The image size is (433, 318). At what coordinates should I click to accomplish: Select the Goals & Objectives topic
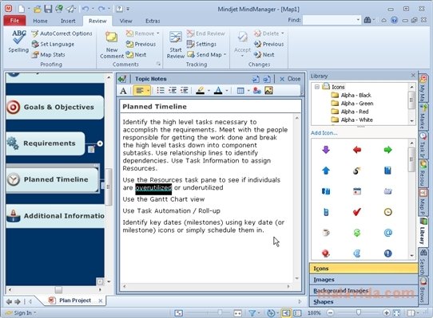coord(54,107)
